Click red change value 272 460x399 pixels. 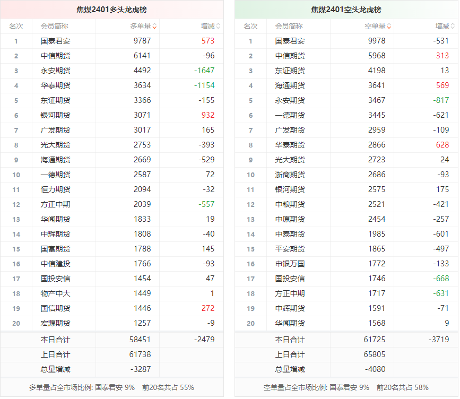click(208, 308)
